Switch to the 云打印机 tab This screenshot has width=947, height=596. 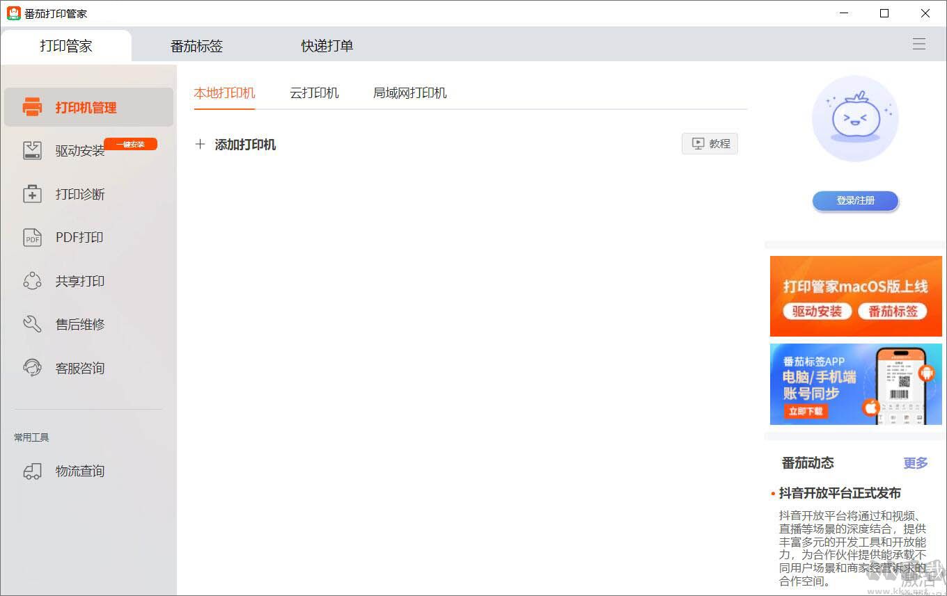(x=314, y=93)
